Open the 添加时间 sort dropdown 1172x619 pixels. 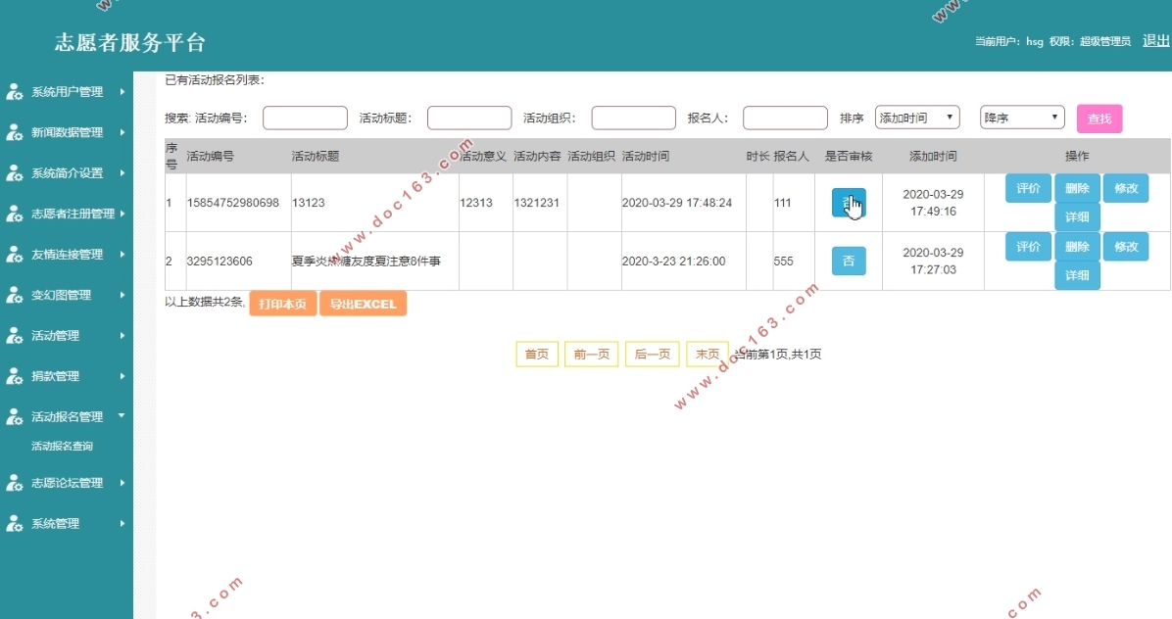[x=917, y=118]
